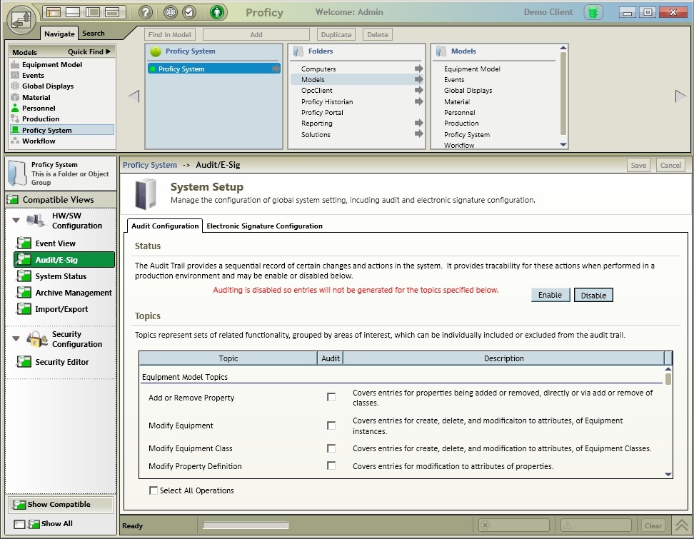694x539 pixels.
Task: Click the Global Displays globe icon
Action: (x=15, y=86)
